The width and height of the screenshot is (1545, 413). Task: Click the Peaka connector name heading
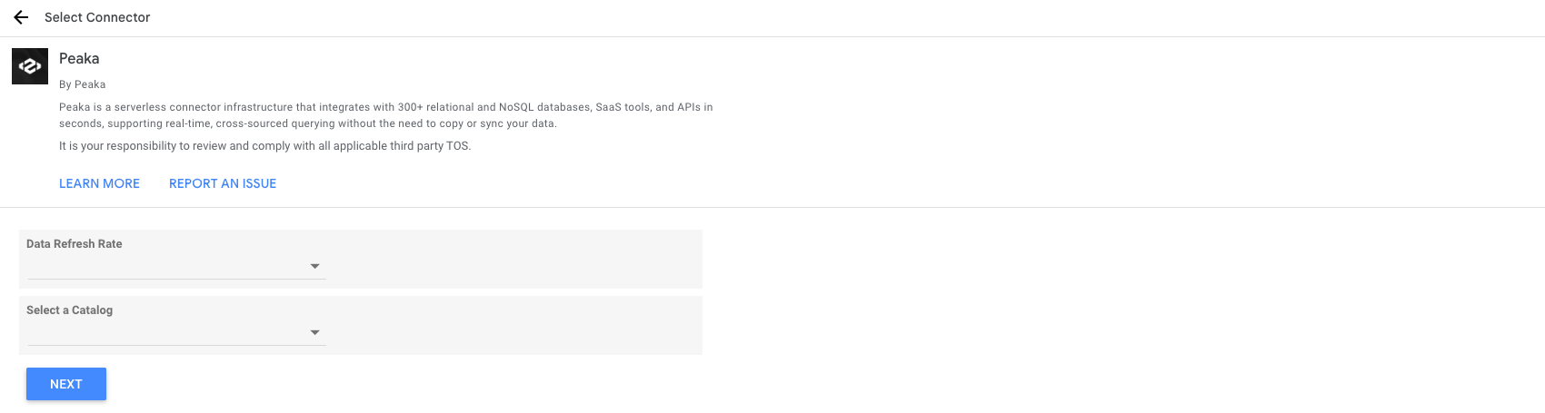click(x=79, y=59)
